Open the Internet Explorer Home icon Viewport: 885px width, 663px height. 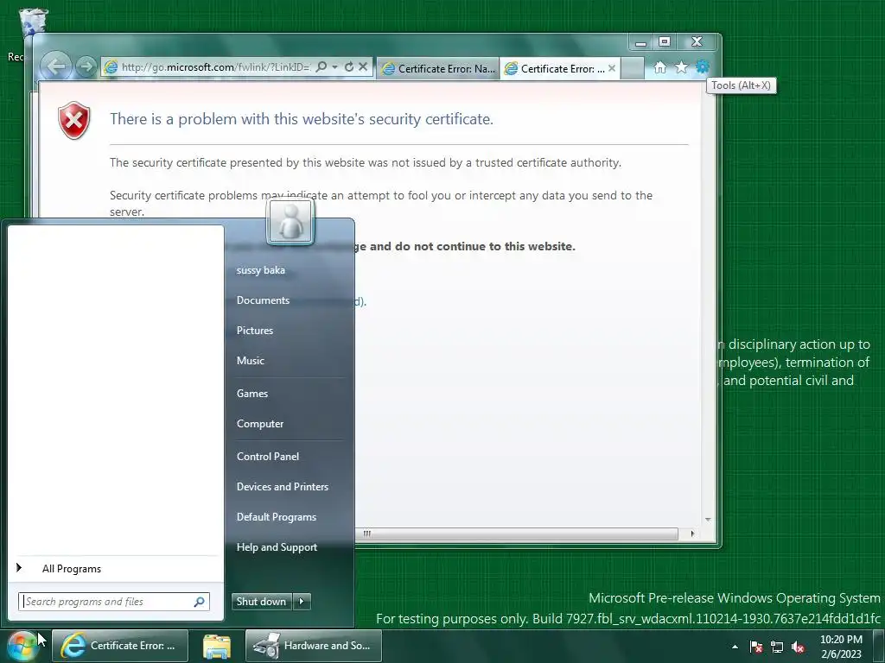[x=659, y=67]
